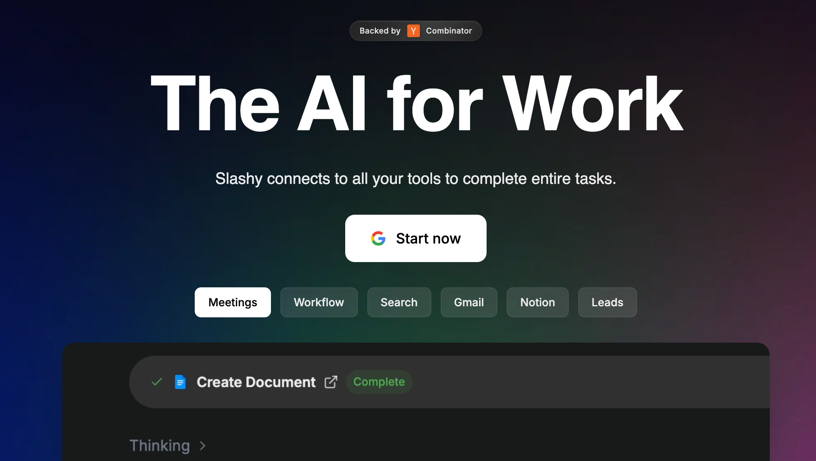Click the Create Document title text
The width and height of the screenshot is (816, 461).
256,382
